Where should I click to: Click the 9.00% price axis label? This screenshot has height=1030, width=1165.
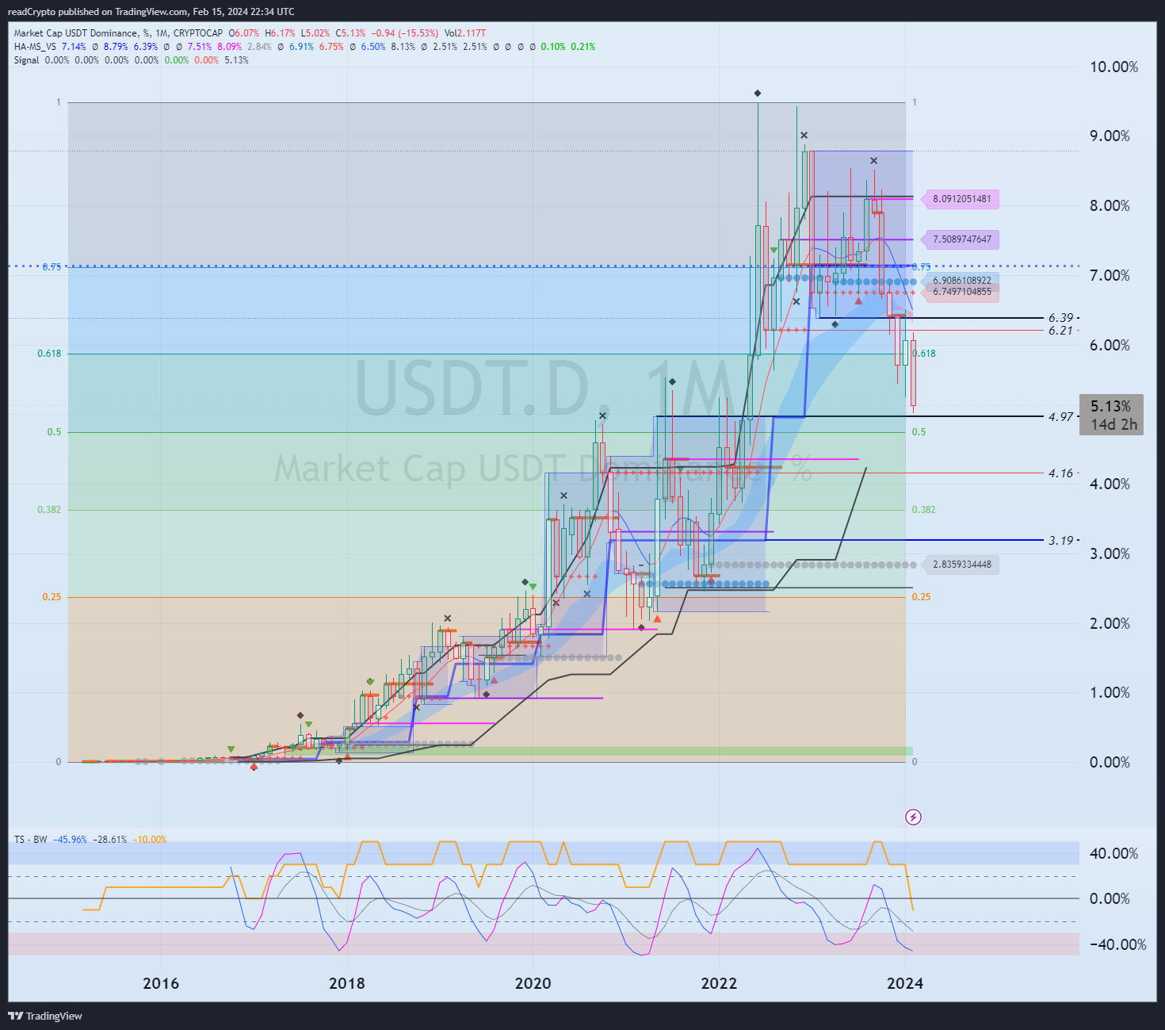pos(1110,136)
